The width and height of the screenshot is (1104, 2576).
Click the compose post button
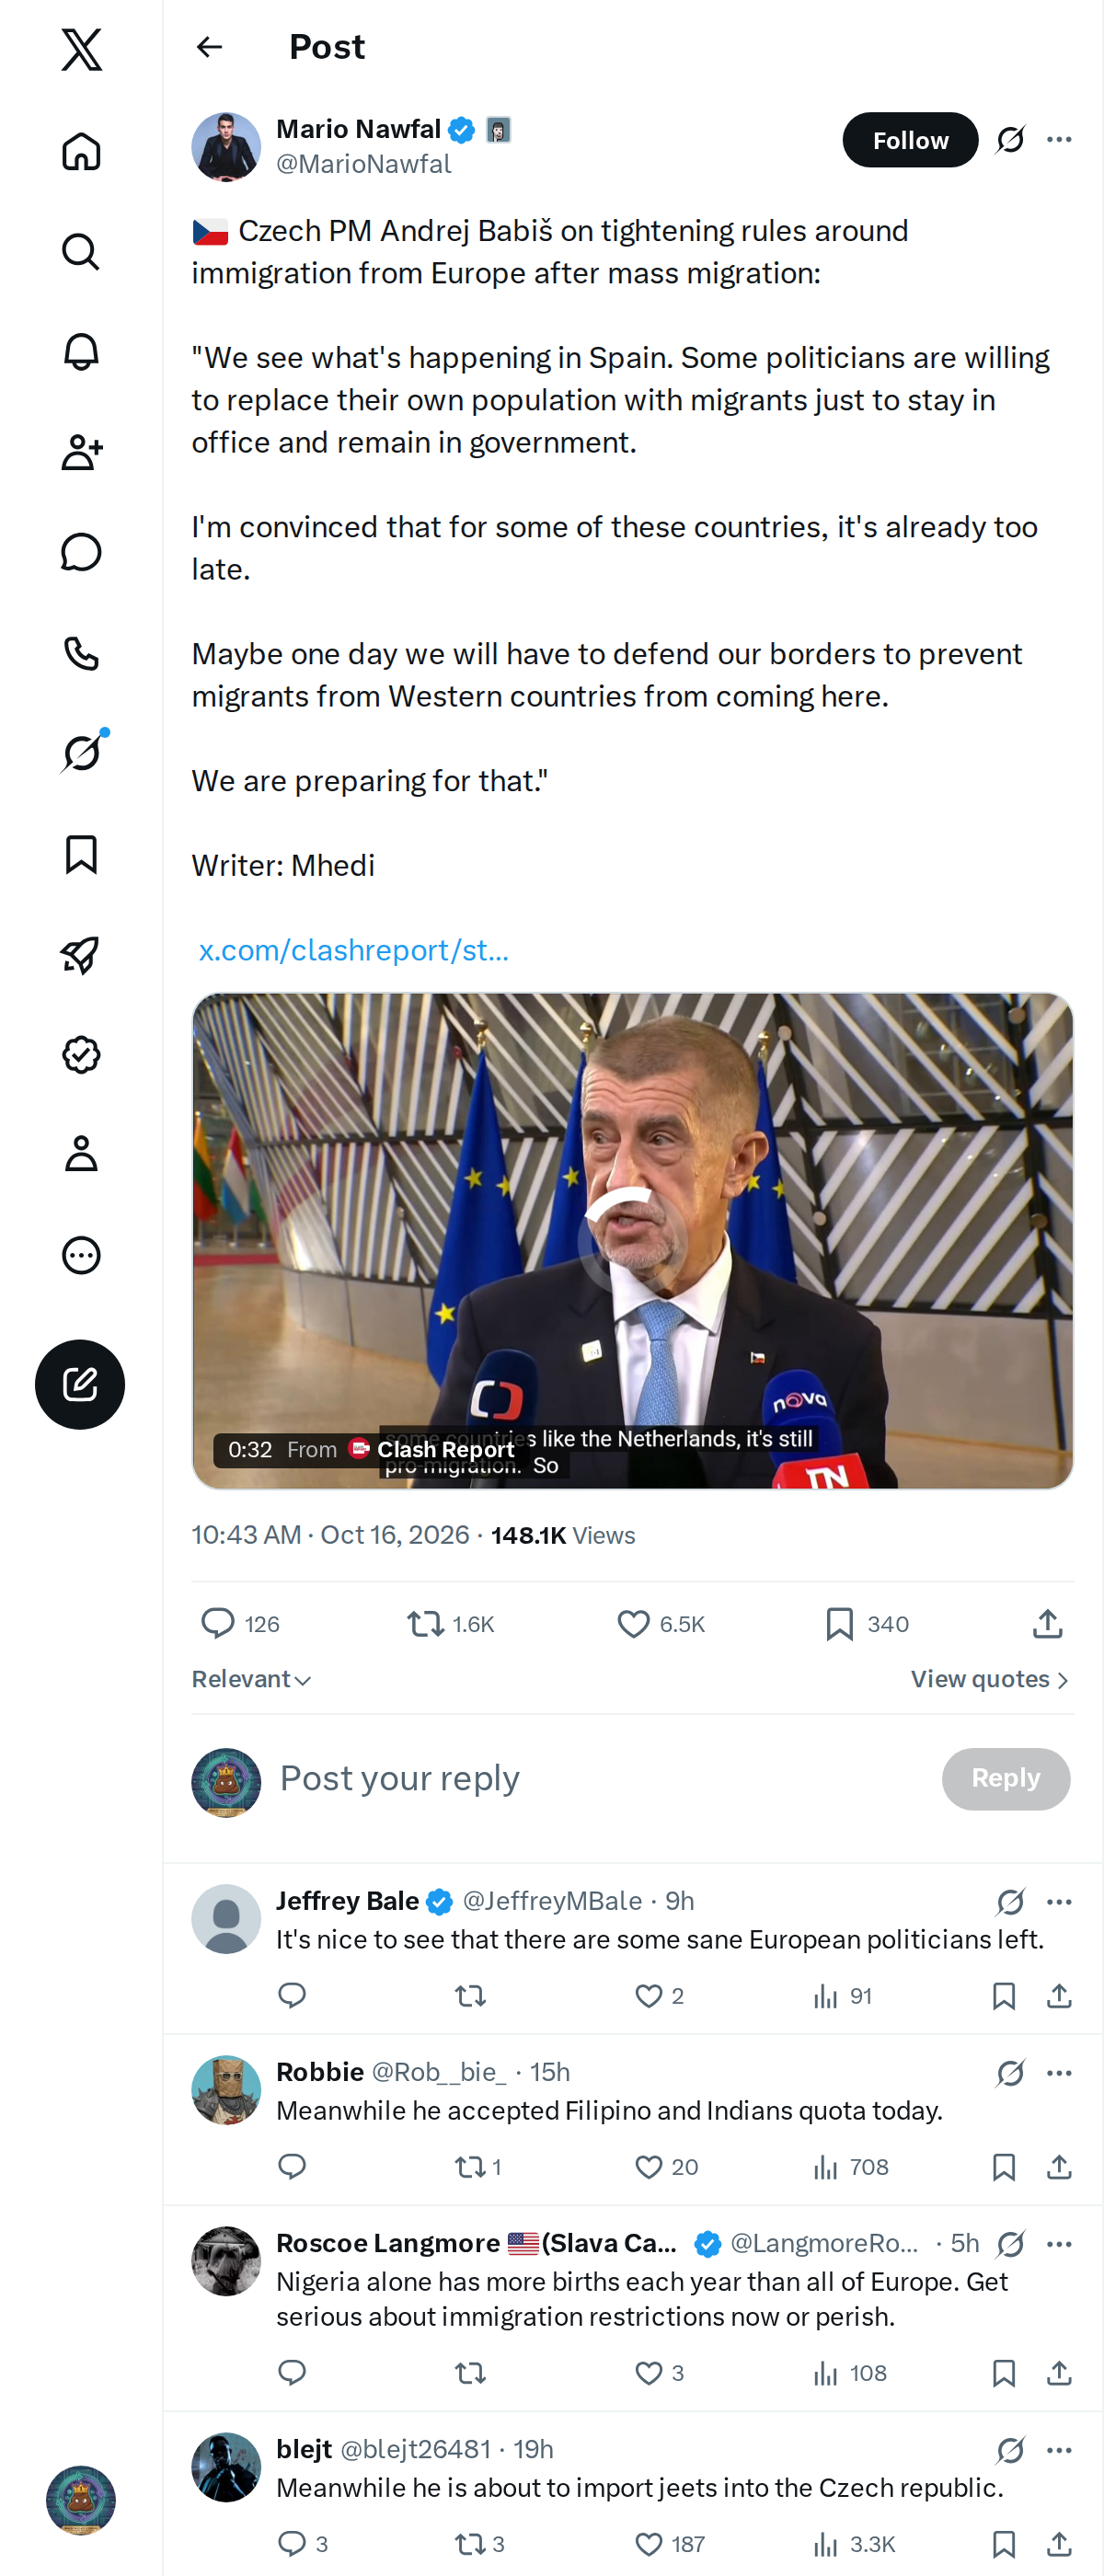(80, 1384)
